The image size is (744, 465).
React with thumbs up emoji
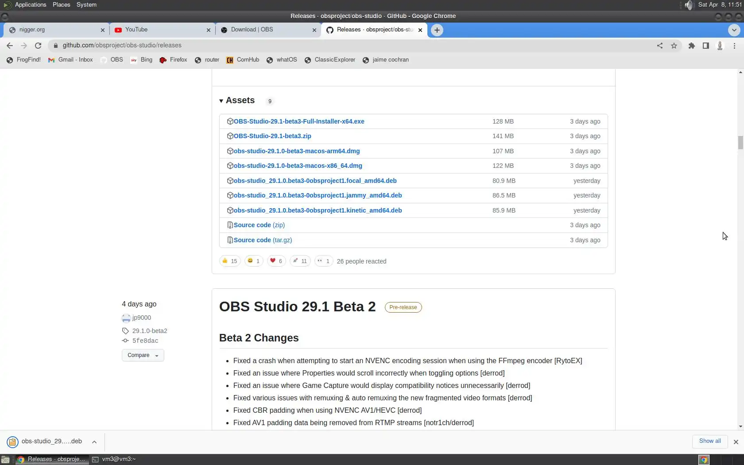click(x=230, y=261)
